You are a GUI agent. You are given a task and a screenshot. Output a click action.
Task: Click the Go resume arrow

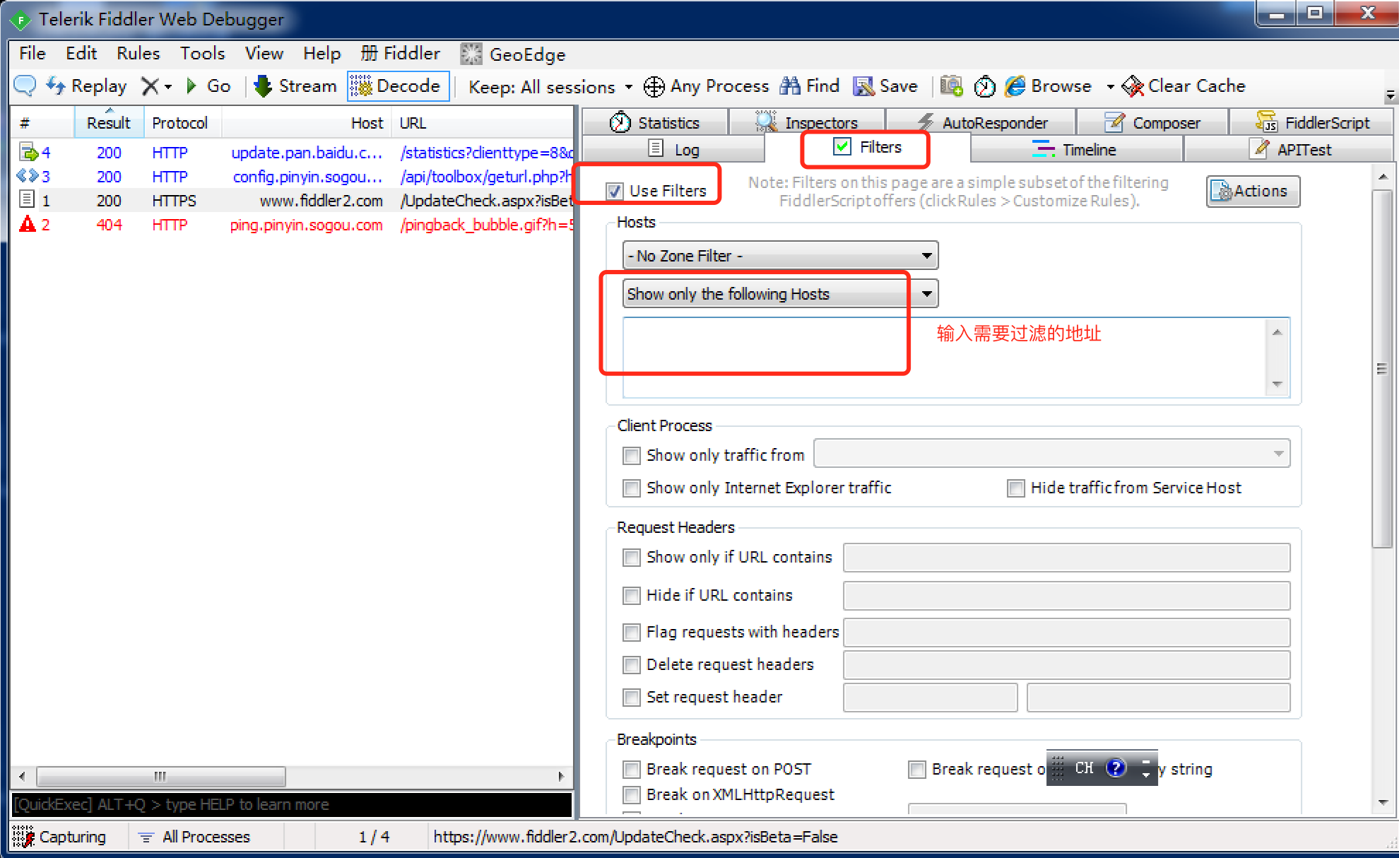191,86
